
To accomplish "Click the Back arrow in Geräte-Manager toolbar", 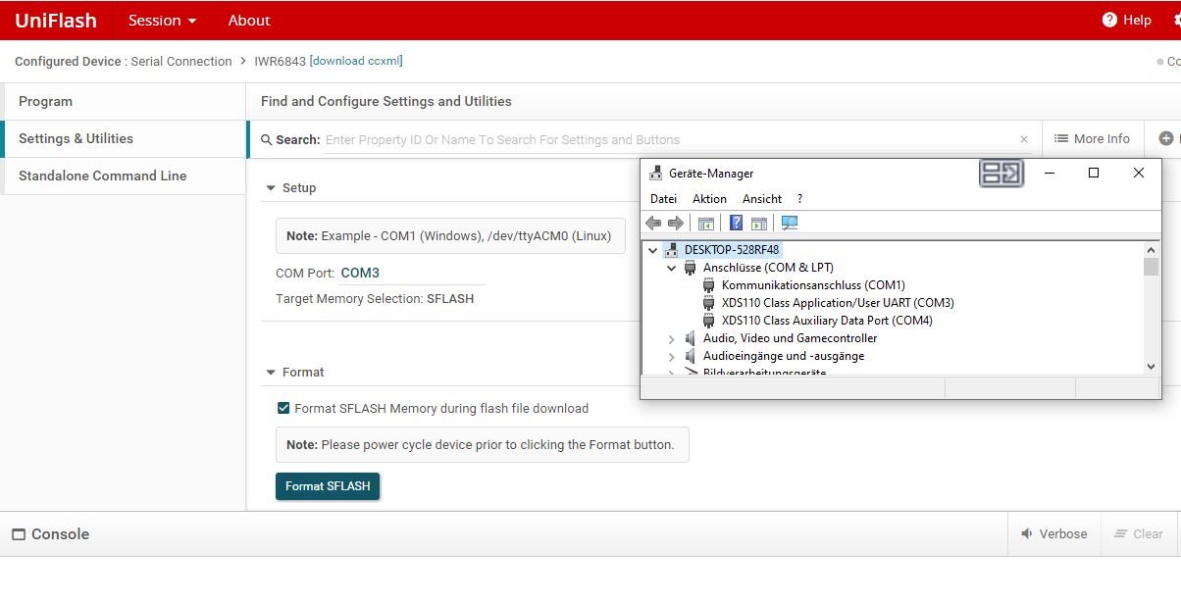I will coord(653,223).
